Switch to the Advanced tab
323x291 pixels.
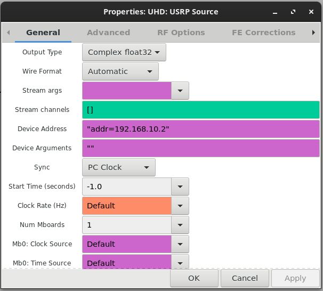(x=108, y=33)
